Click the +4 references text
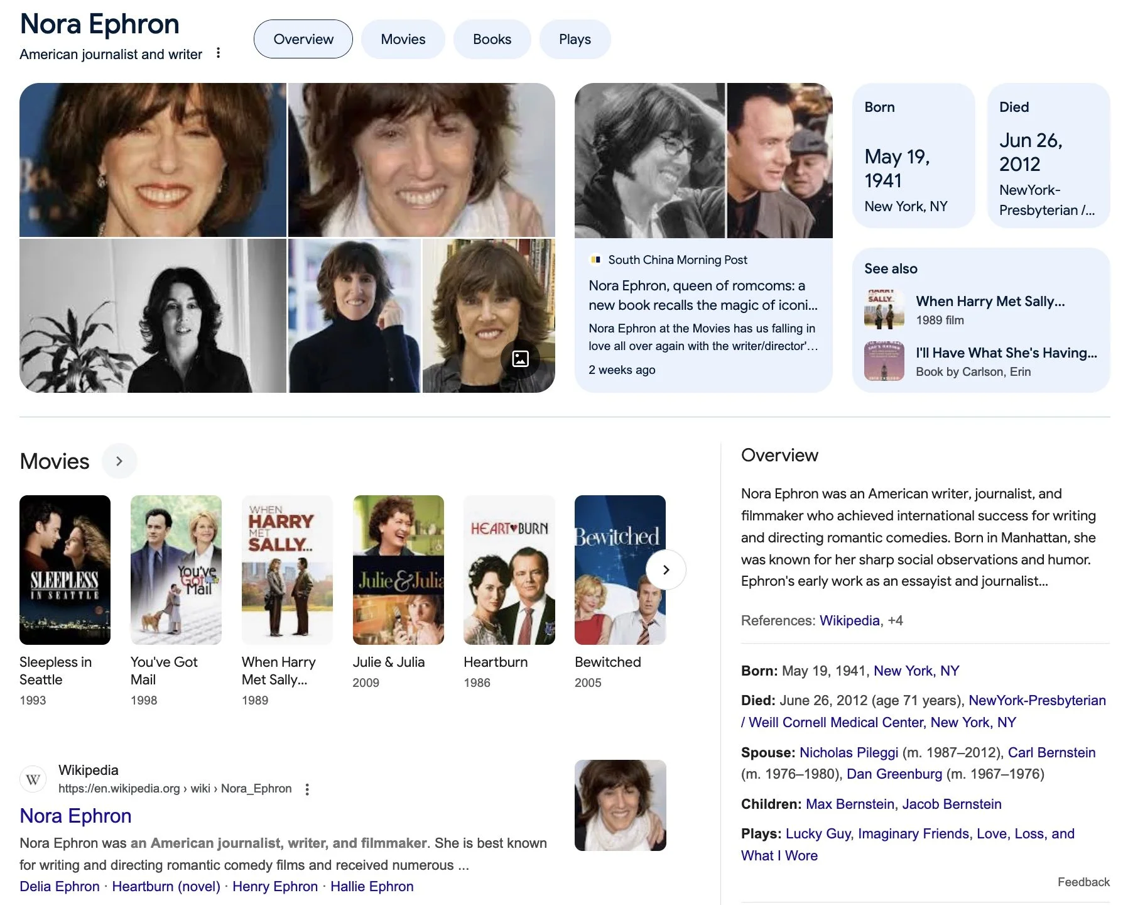 [x=895, y=620]
